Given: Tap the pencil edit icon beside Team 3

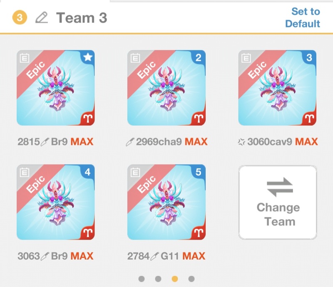Looking at the screenshot, I should [42, 17].
